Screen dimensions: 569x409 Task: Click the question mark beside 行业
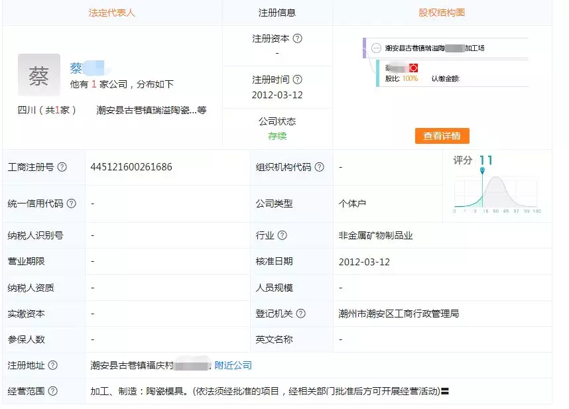click(283, 235)
